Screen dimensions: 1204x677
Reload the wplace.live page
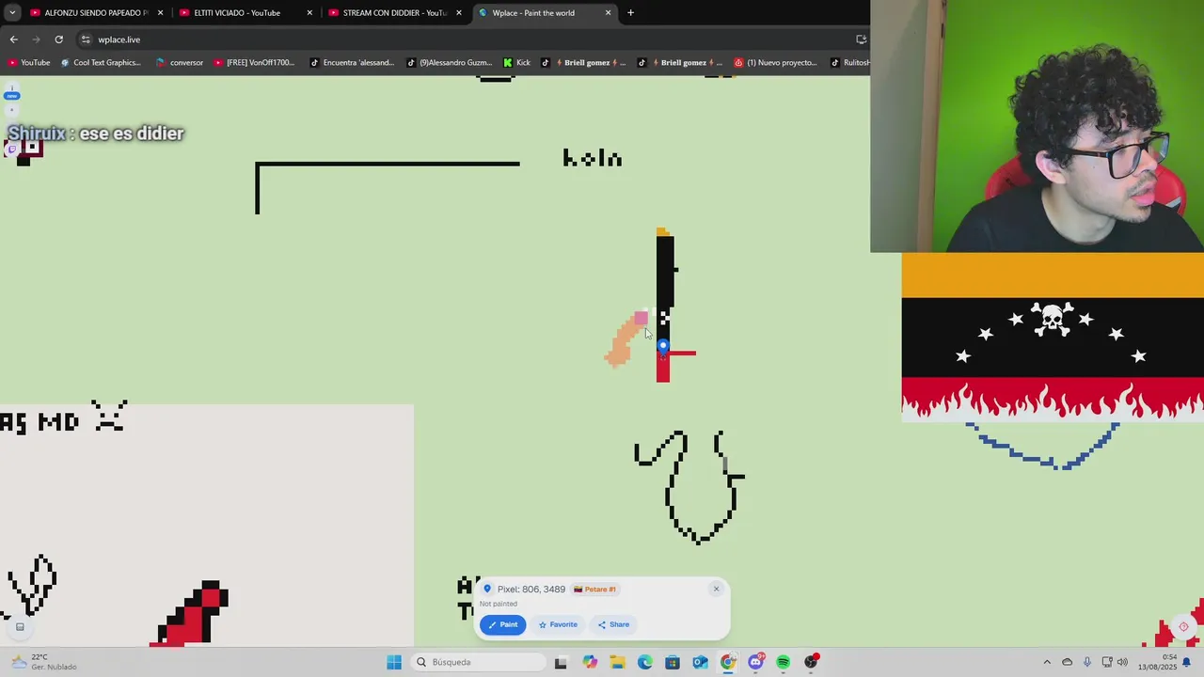[58, 39]
